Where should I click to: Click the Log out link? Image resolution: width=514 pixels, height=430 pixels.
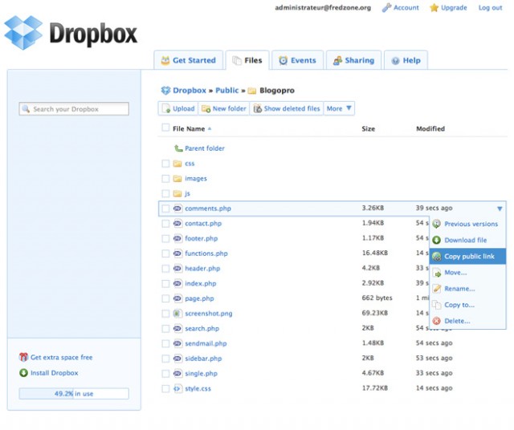coord(490,7)
